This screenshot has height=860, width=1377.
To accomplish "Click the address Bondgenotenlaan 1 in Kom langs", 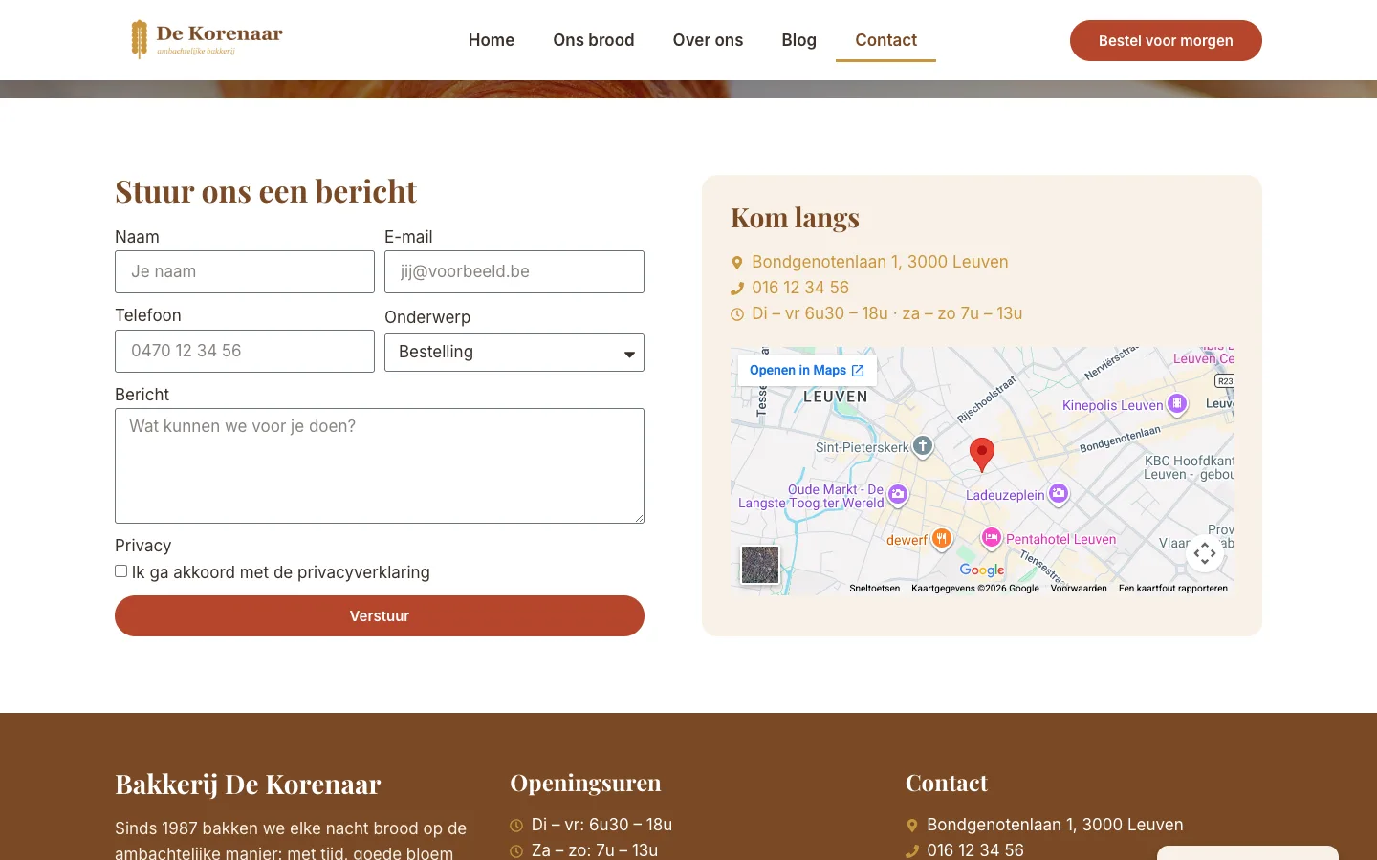I will tap(880, 262).
